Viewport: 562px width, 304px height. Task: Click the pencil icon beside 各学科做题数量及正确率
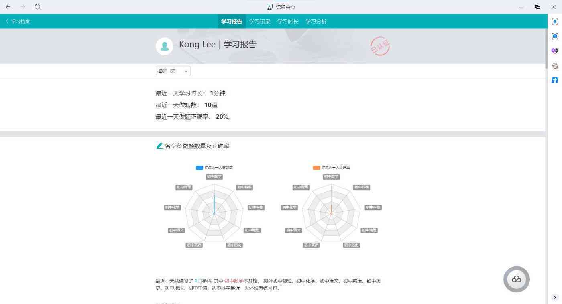[159, 146]
